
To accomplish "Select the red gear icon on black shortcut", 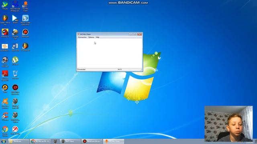I will [15, 90].
